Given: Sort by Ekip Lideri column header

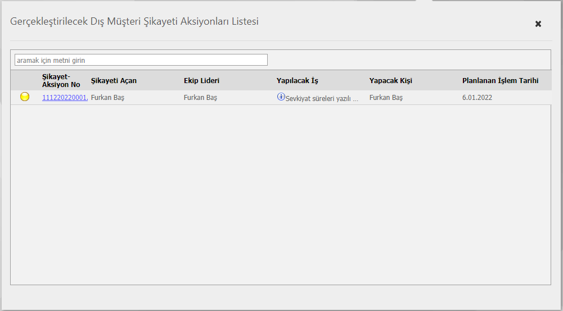Looking at the screenshot, I should pyautogui.click(x=201, y=81).
